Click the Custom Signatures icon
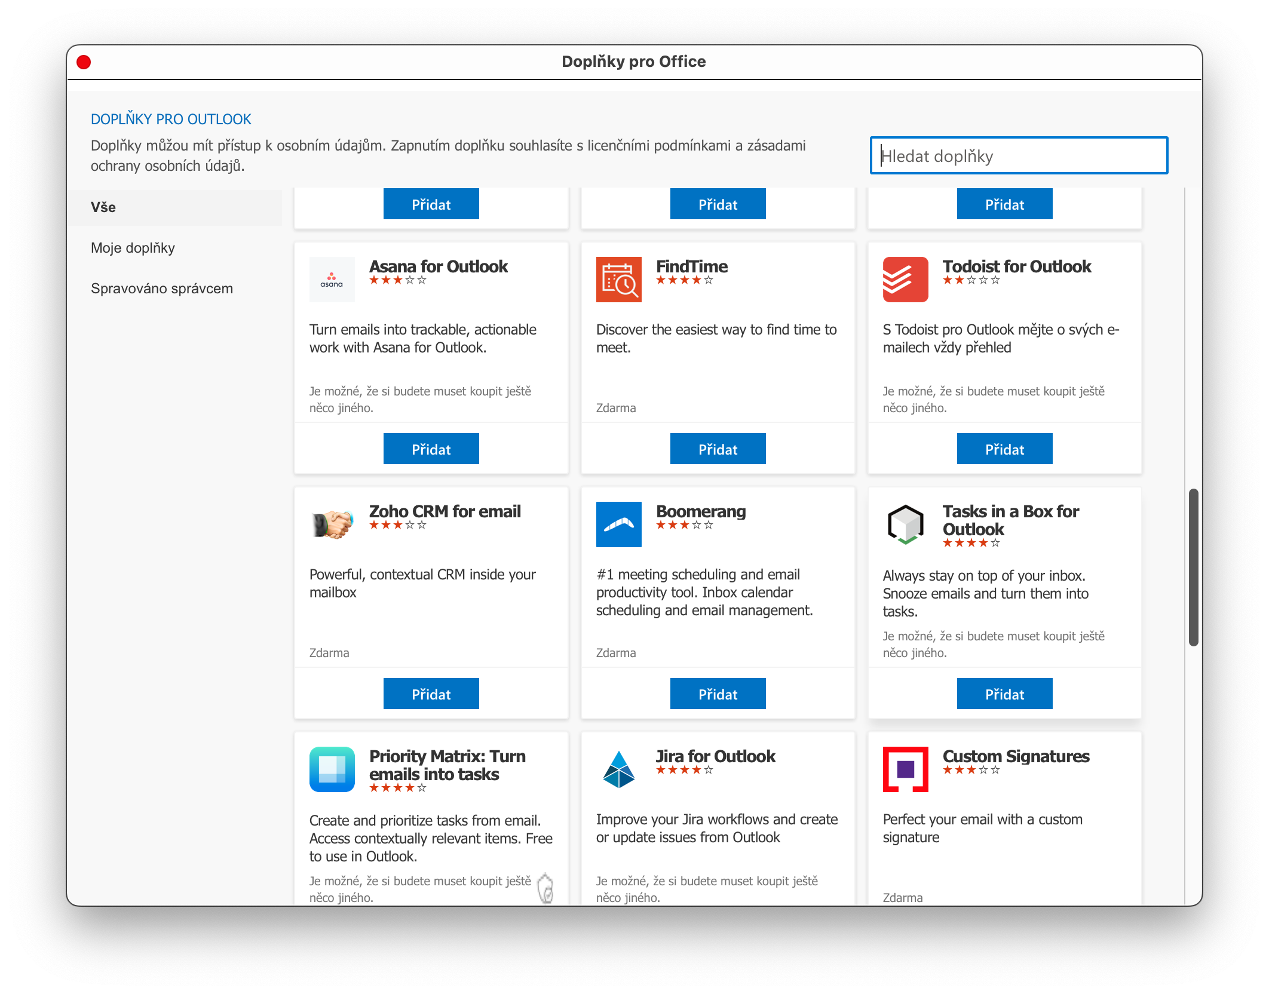The width and height of the screenshot is (1269, 994). click(x=905, y=769)
